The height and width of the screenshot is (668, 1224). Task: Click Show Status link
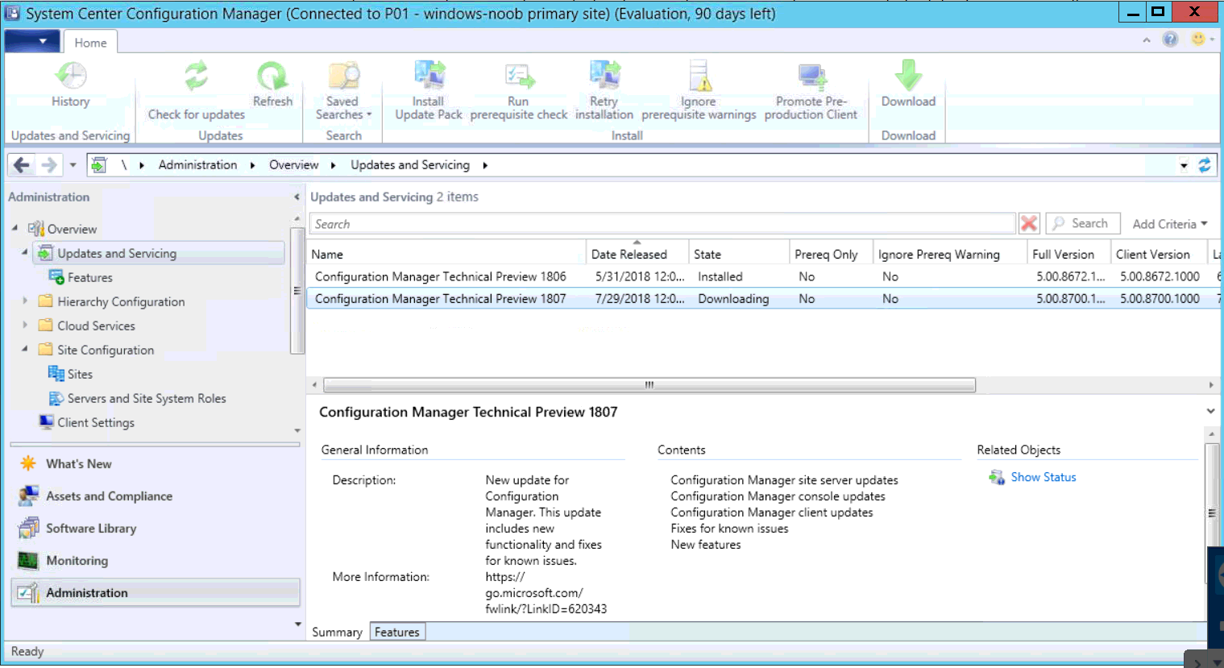click(x=1044, y=477)
